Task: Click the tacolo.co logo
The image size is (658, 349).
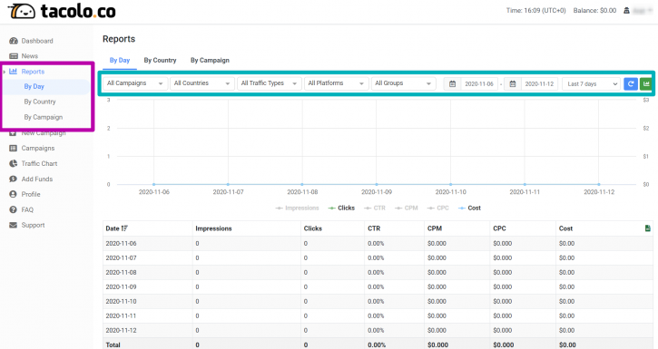Action: click(x=62, y=11)
